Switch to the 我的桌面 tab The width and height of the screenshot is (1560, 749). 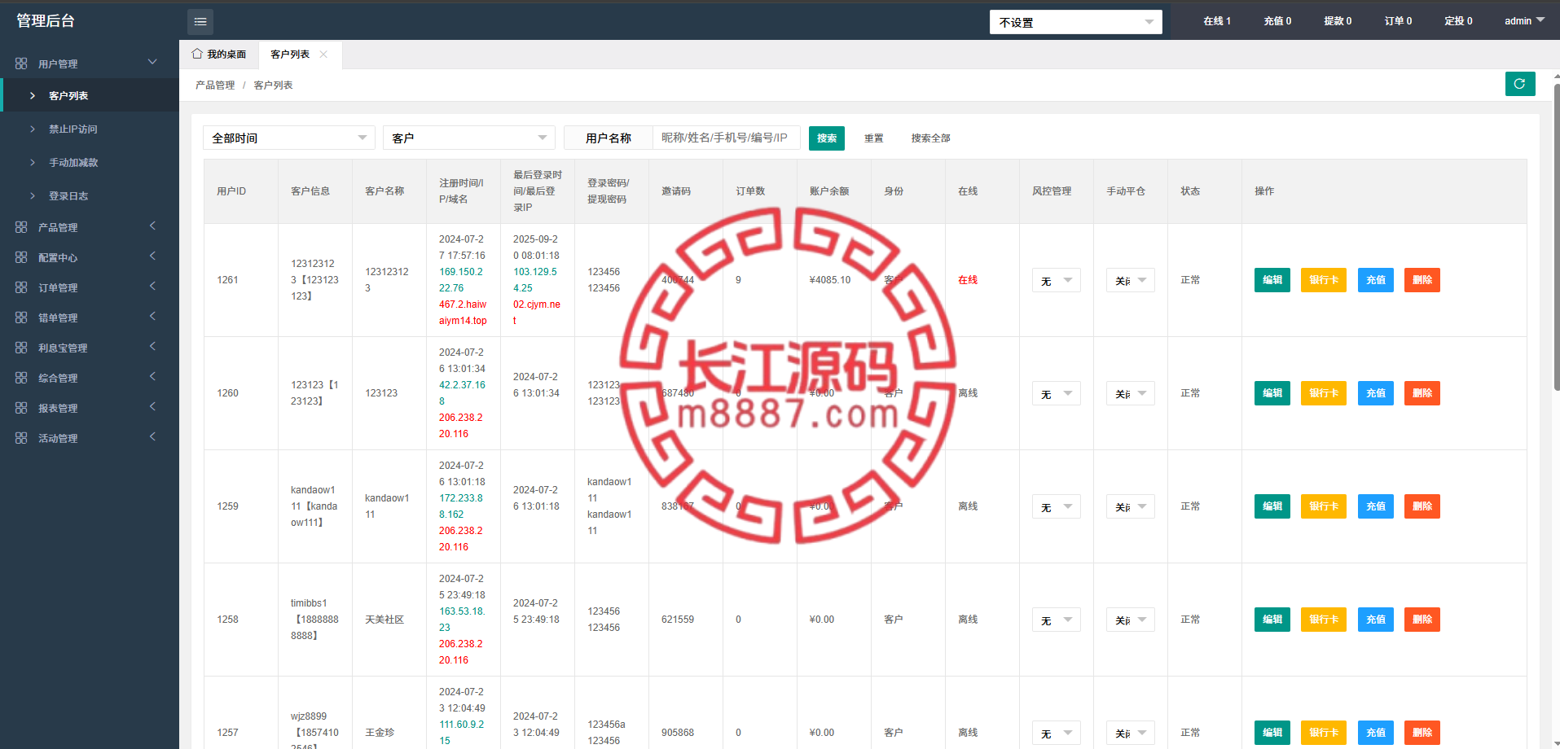219,55
